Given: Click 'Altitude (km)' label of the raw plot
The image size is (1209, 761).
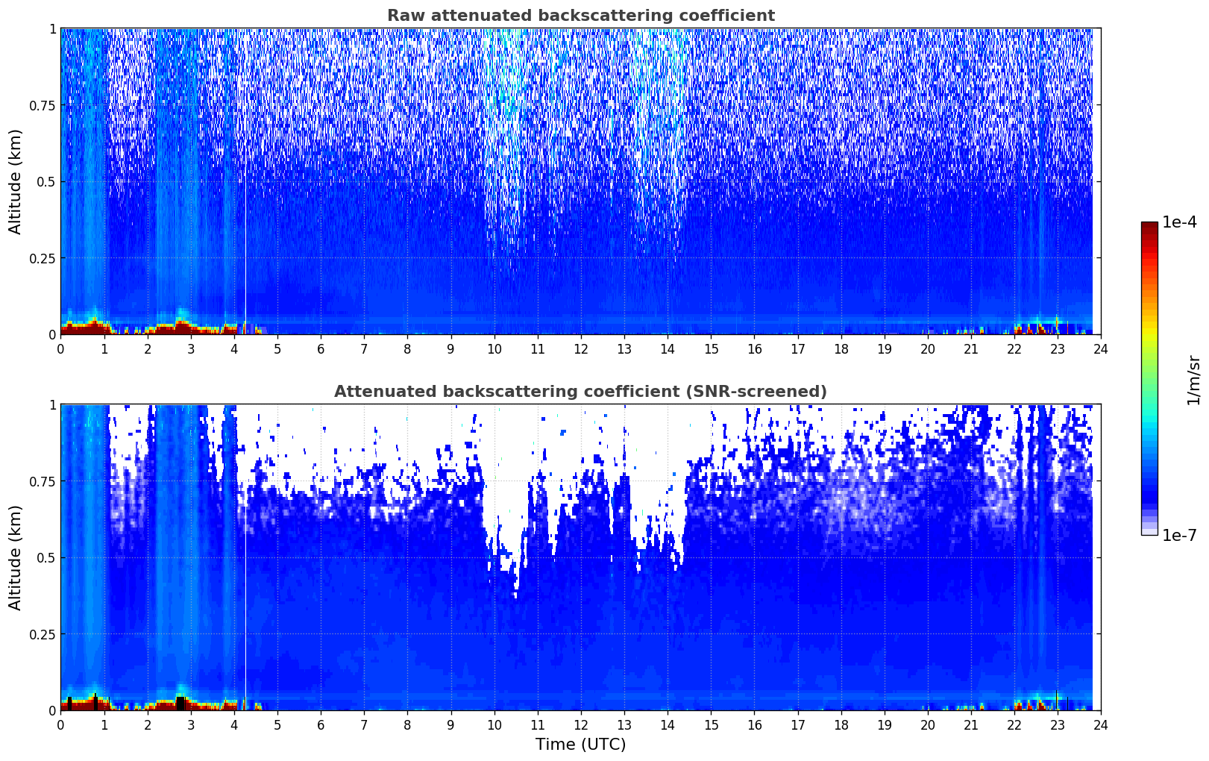Looking at the screenshot, I should pyautogui.click(x=16, y=181).
